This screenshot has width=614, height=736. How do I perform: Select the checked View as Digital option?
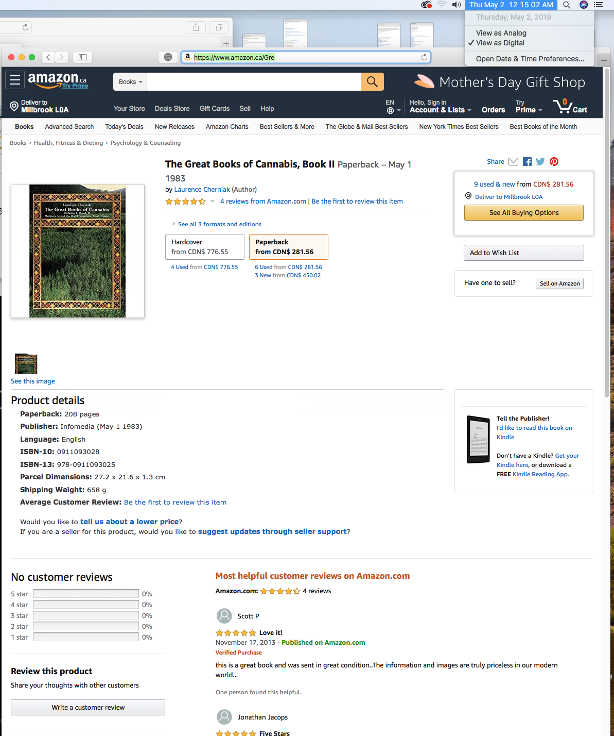[x=500, y=43]
